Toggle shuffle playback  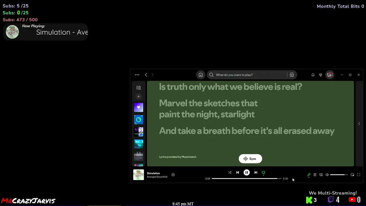click(230, 173)
